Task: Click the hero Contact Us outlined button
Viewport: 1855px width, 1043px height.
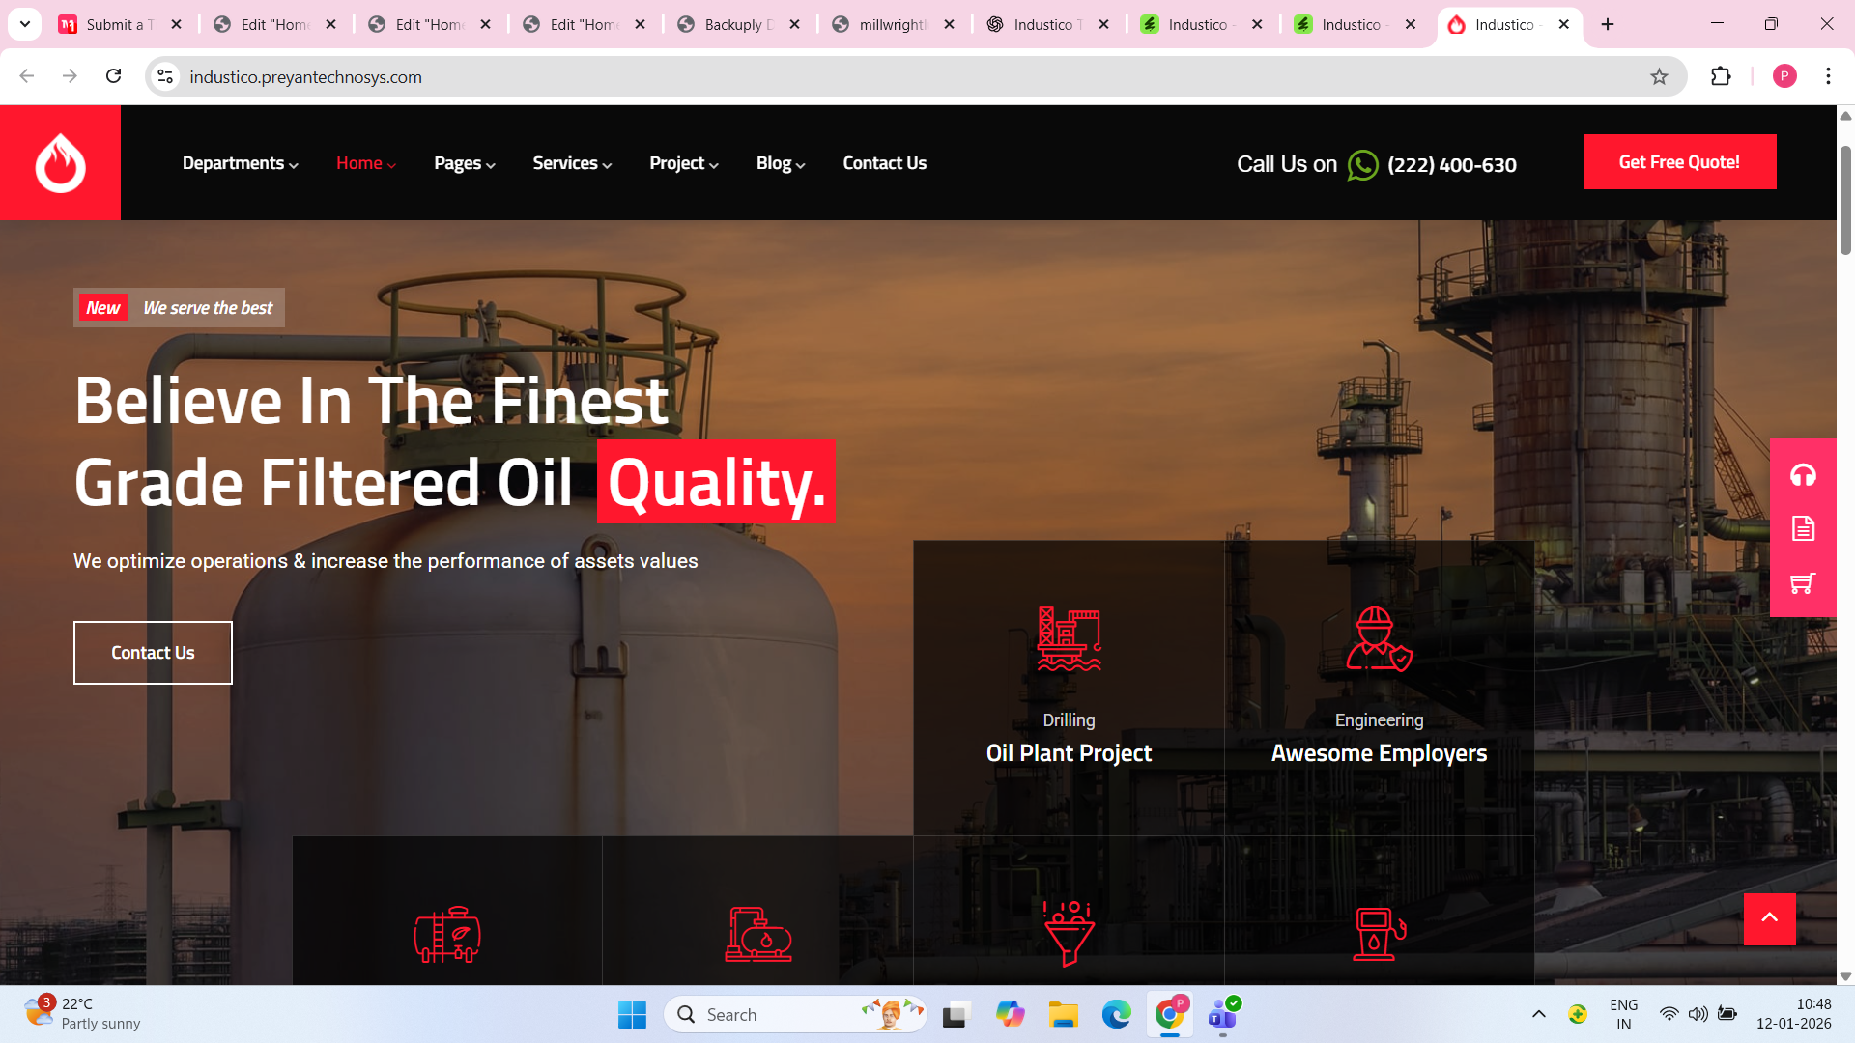Action: pyautogui.click(x=153, y=653)
